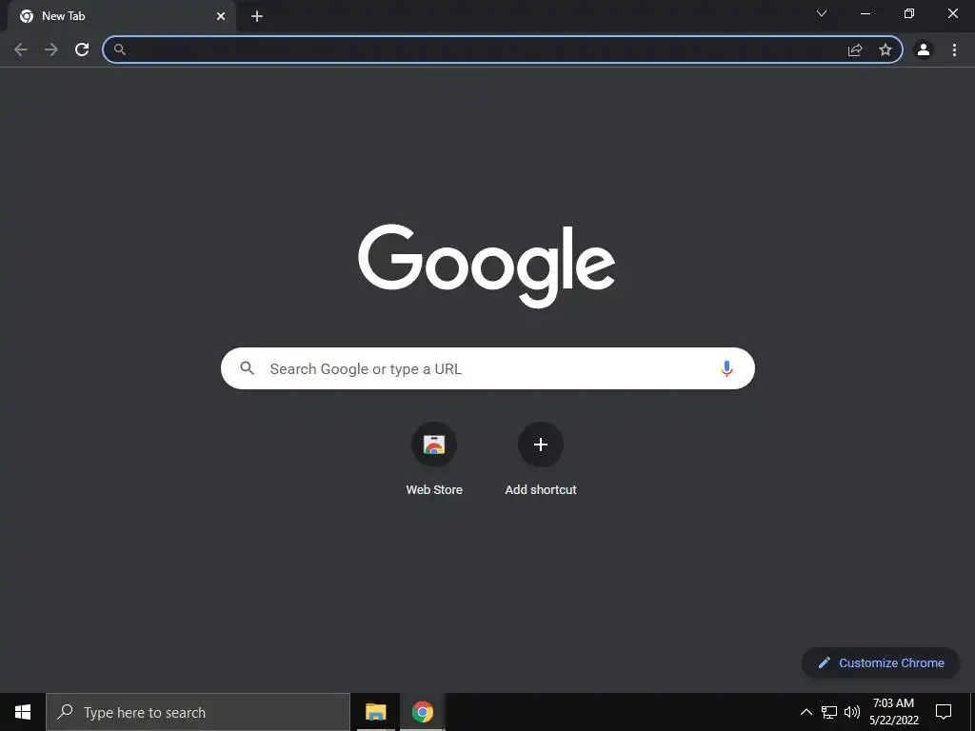The image size is (975, 731).
Task: Click the forward navigation arrow
Action: [x=51, y=49]
